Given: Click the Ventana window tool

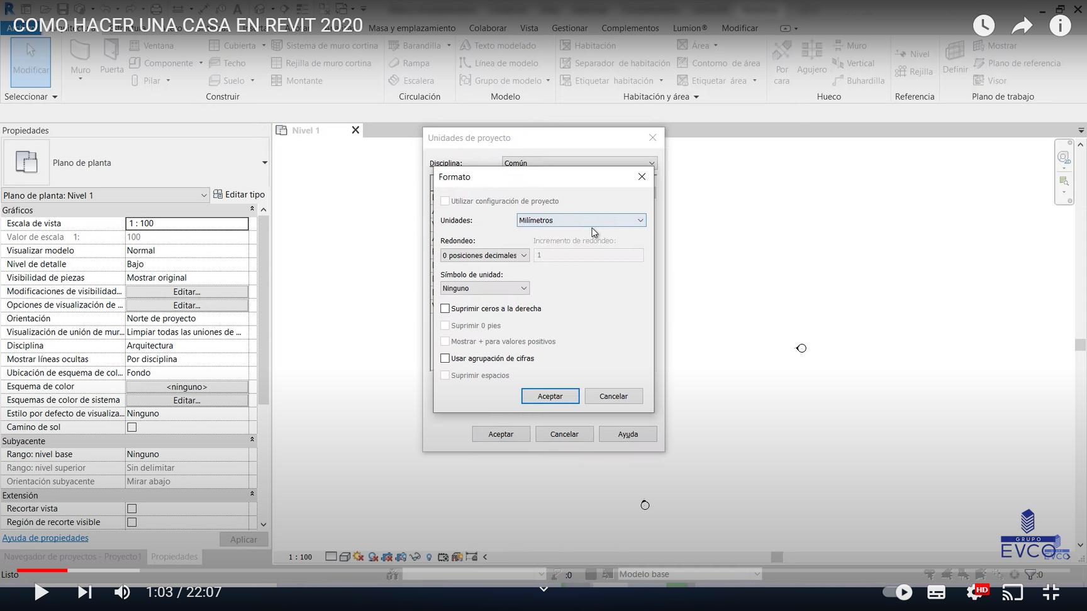Looking at the screenshot, I should point(152,45).
